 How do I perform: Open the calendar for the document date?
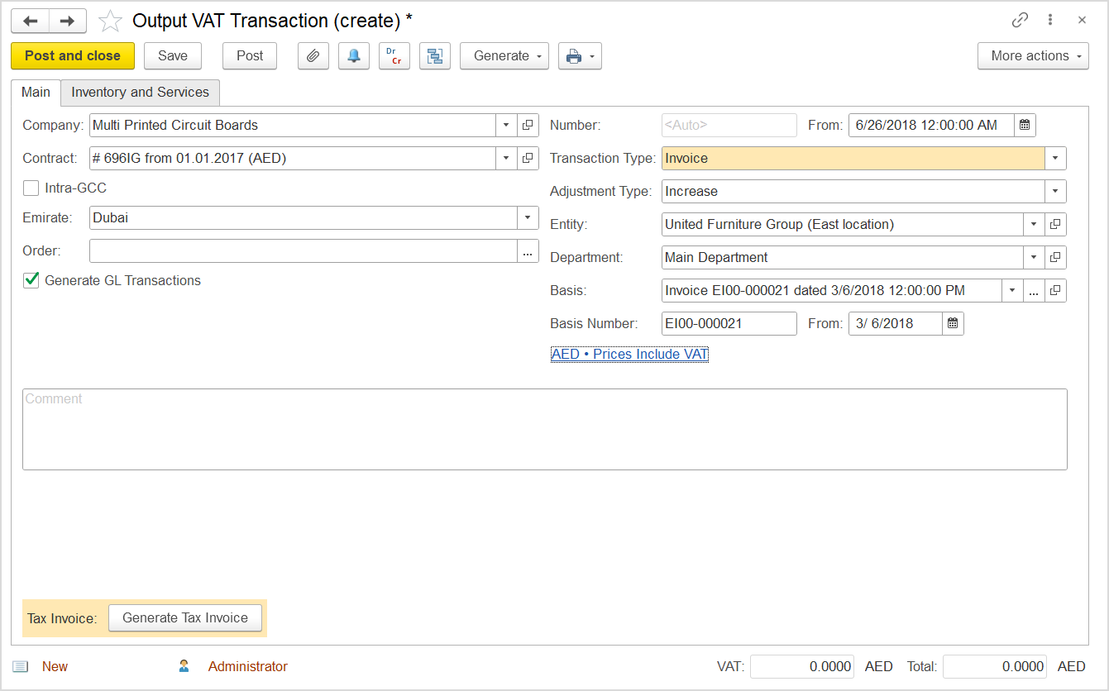tap(1025, 126)
